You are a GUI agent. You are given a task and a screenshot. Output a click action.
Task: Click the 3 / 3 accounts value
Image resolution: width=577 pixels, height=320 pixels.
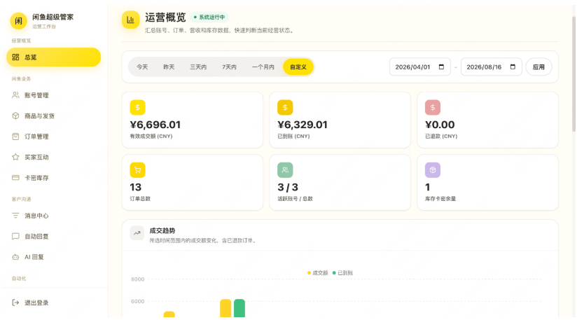coord(288,187)
